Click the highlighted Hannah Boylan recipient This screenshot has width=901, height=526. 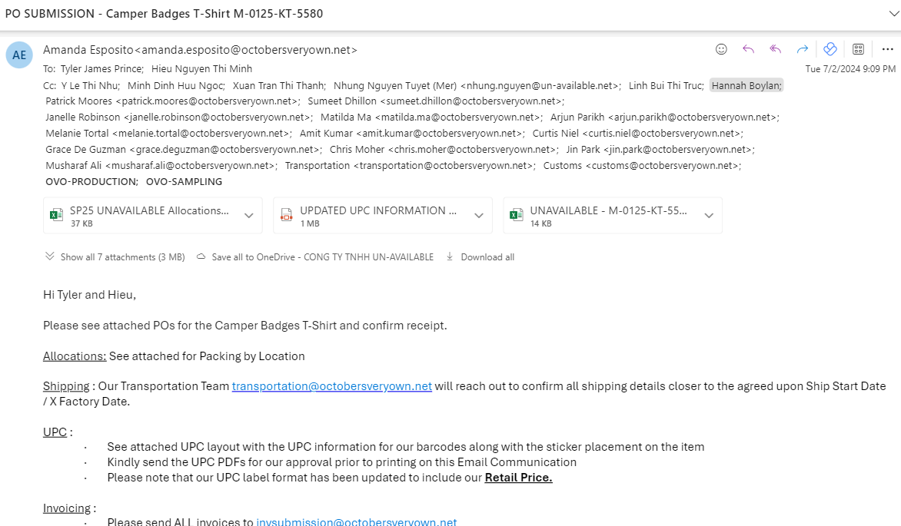746,85
